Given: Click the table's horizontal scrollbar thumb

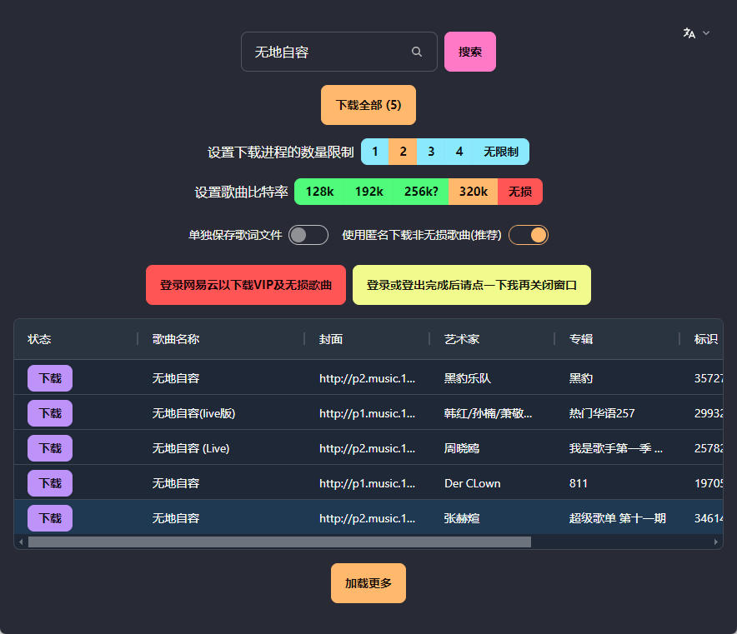Looking at the screenshot, I should coord(279,542).
